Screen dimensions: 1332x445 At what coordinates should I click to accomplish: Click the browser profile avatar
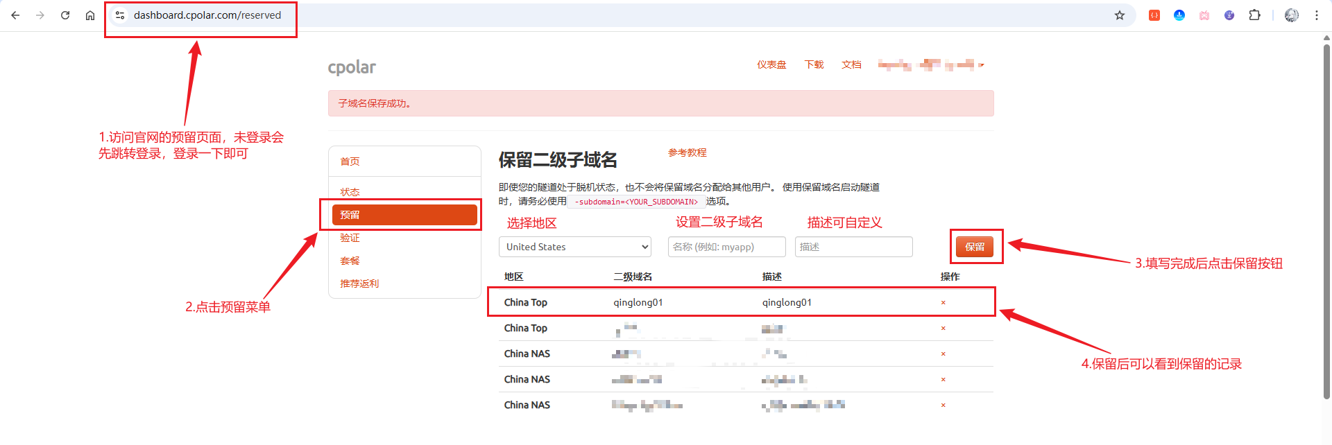click(x=1291, y=15)
